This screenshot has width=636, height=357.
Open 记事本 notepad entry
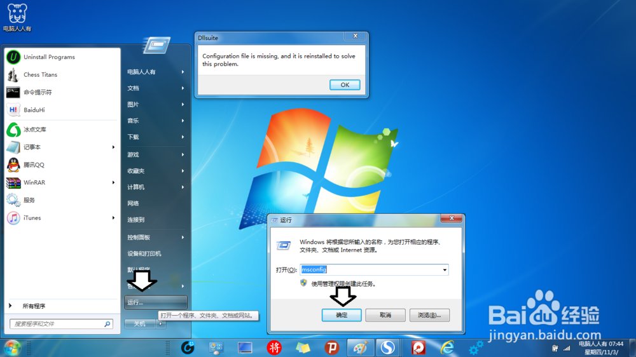(x=62, y=147)
